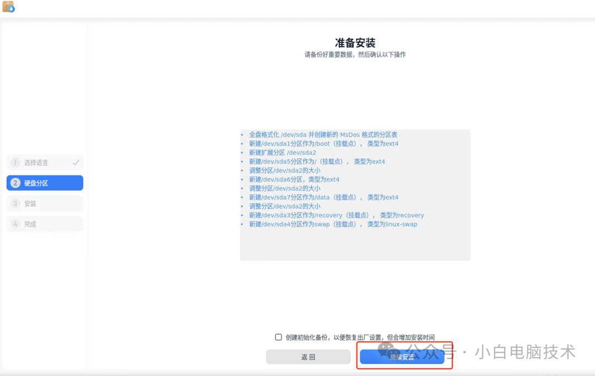Click line 新建/dev/sda3分区作为/recovery

tap(337, 215)
